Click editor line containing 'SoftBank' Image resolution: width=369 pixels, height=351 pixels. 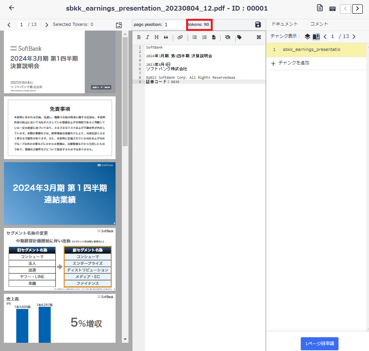[154, 47]
